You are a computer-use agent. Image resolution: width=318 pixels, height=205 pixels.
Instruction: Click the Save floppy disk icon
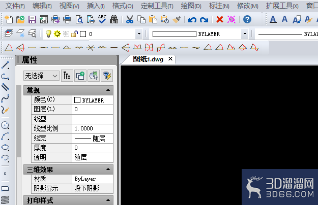[32, 20]
